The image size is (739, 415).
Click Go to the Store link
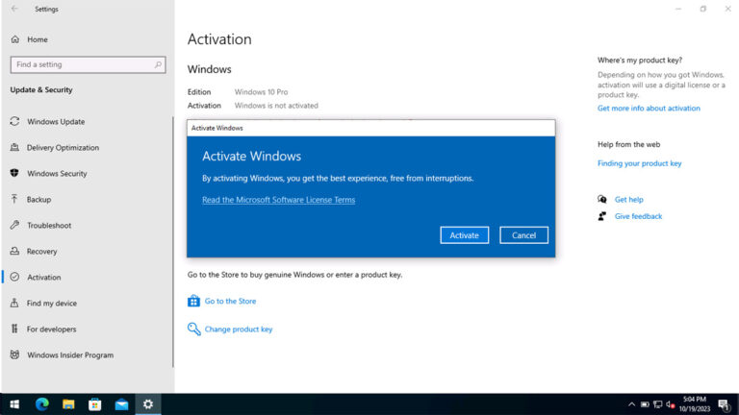tap(230, 302)
